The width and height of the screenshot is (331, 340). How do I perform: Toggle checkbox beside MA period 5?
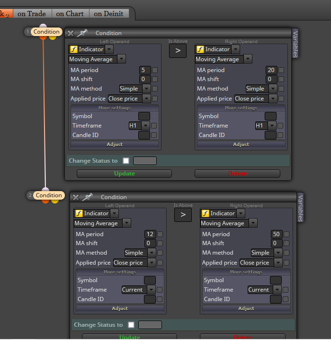[155, 70]
